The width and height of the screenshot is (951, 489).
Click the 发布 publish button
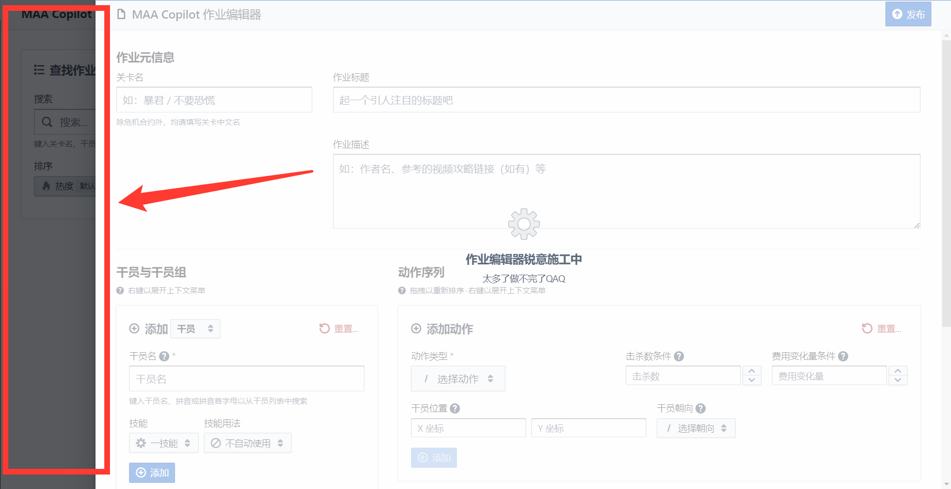point(908,14)
